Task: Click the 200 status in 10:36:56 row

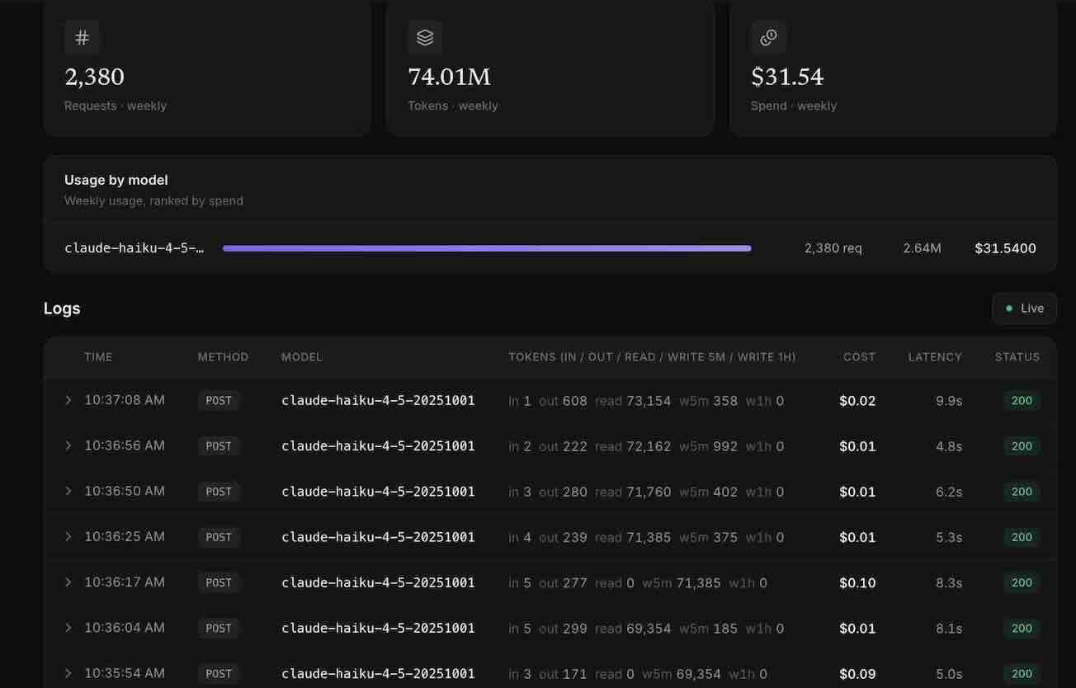Action: [x=1022, y=446]
